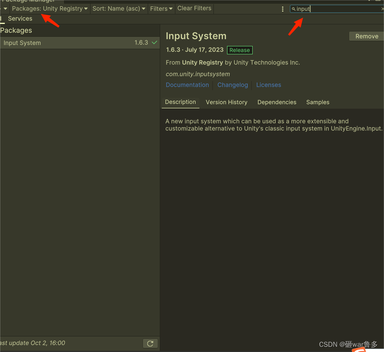
Task: Open the Licenses link
Action: coord(269,85)
